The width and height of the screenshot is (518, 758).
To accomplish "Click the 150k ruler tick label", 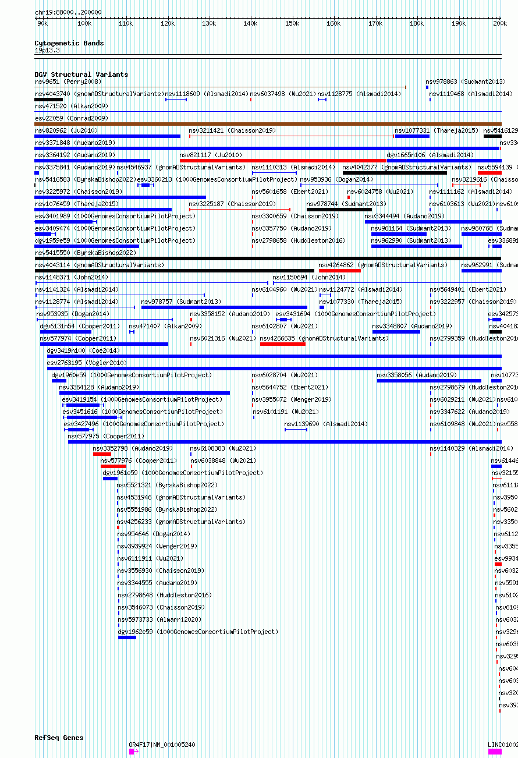I will [x=292, y=24].
